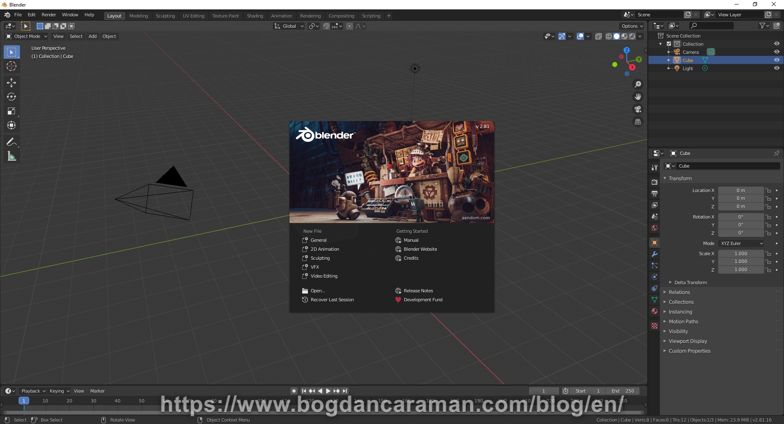This screenshot has height=424, width=784.
Task: Switch to the Modeling workspace tab
Action: [x=138, y=16]
